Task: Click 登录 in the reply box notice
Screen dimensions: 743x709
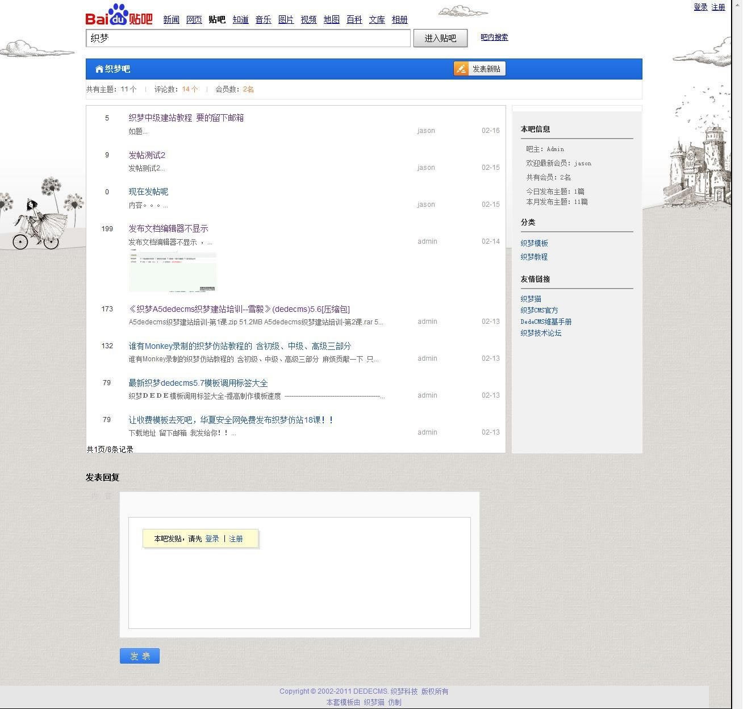Action: (212, 539)
